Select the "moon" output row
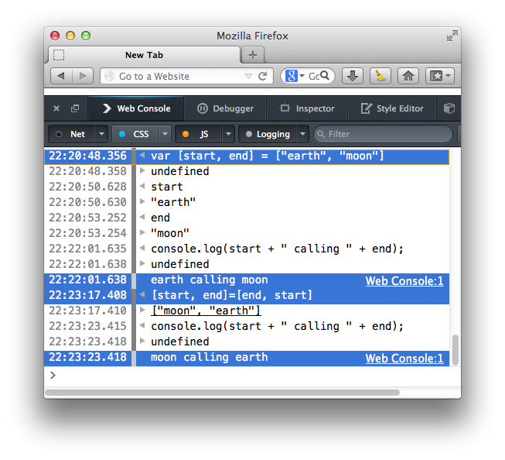 point(247,233)
